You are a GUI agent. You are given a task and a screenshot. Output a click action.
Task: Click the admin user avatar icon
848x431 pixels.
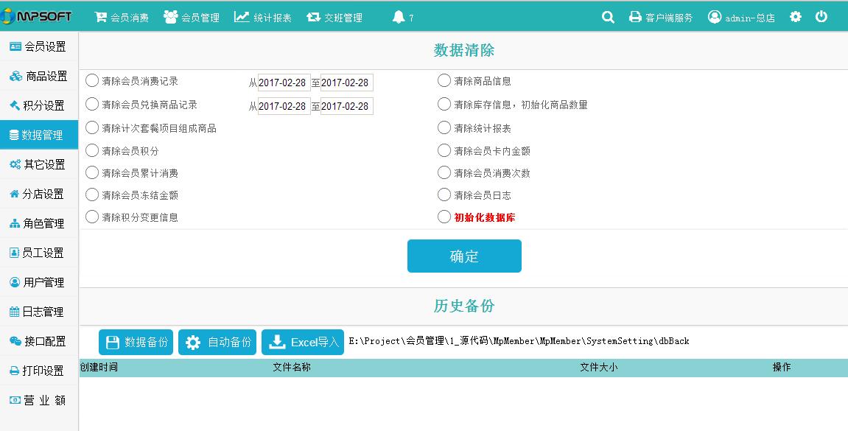[715, 17]
